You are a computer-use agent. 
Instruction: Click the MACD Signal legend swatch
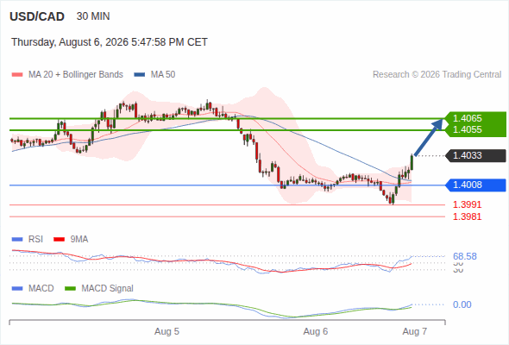(x=71, y=289)
